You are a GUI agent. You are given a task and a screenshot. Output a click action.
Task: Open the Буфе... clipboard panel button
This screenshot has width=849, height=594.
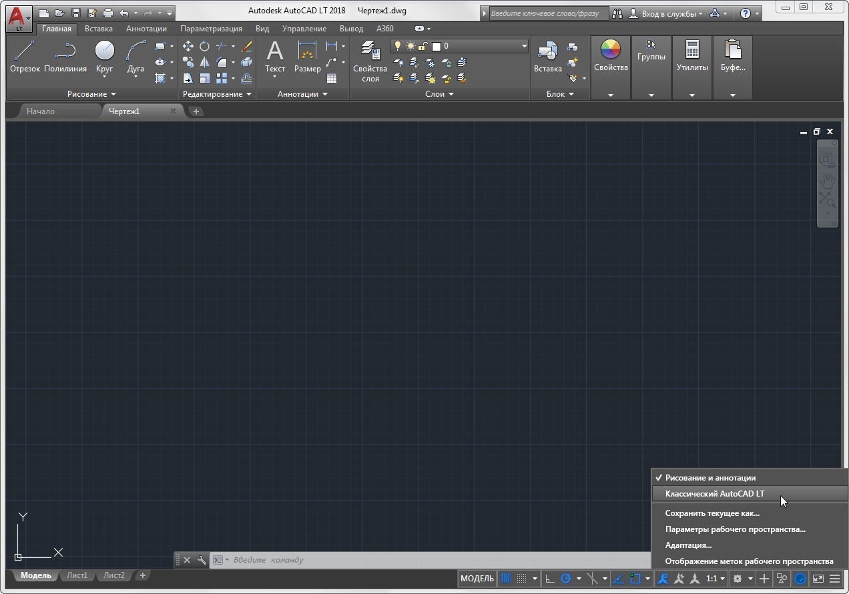coord(733,68)
